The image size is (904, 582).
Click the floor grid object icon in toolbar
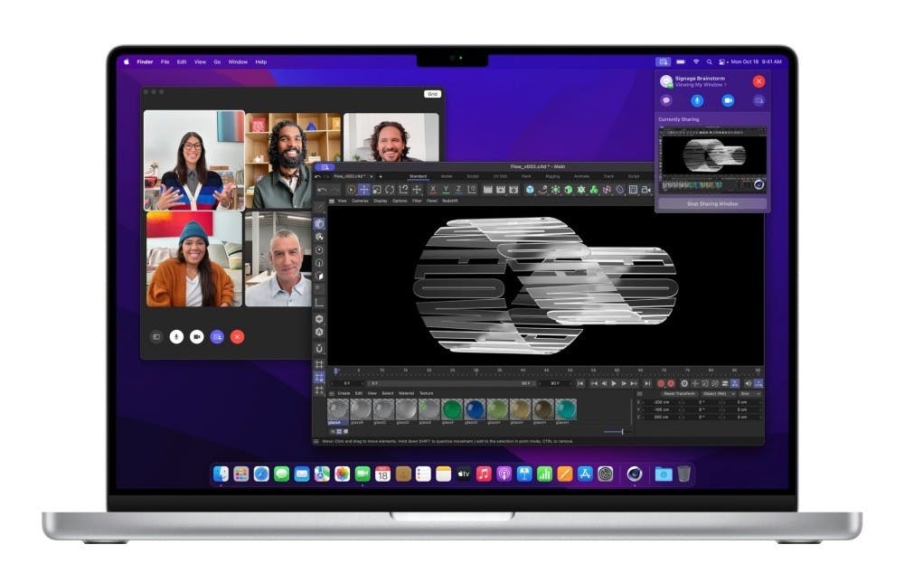(633, 190)
